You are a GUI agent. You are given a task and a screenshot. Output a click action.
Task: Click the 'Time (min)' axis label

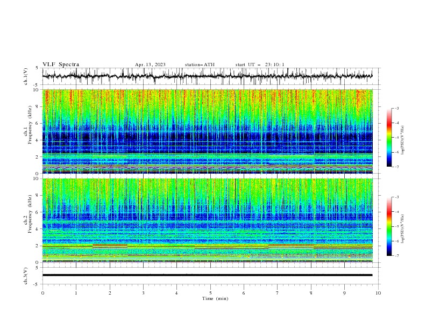pyautogui.click(x=215, y=298)
